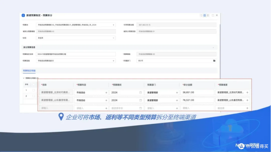Collapse the 预算拆分明细 group

click(24, 78)
